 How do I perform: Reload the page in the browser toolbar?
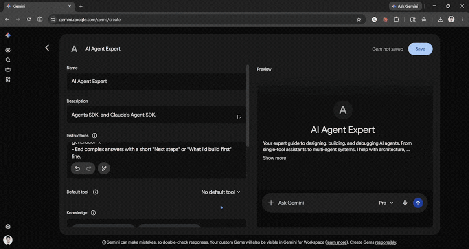pos(29,20)
